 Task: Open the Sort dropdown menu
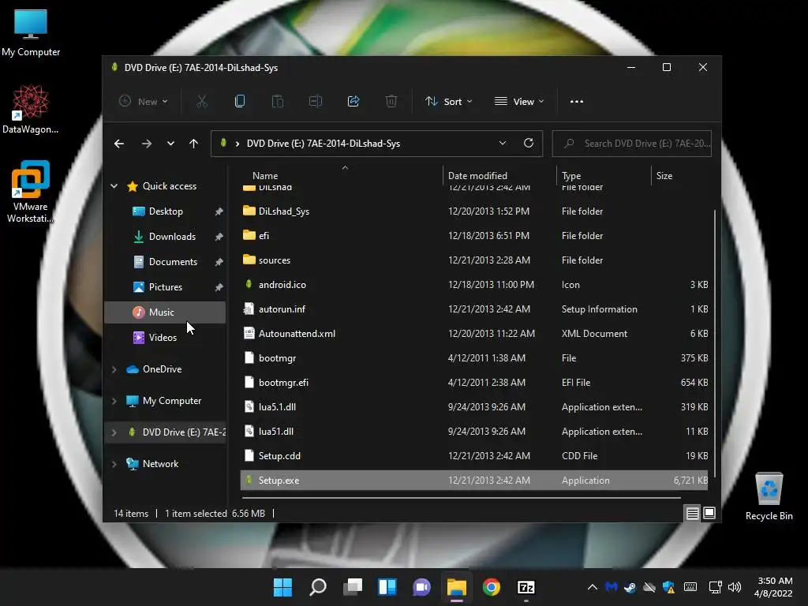click(x=448, y=102)
